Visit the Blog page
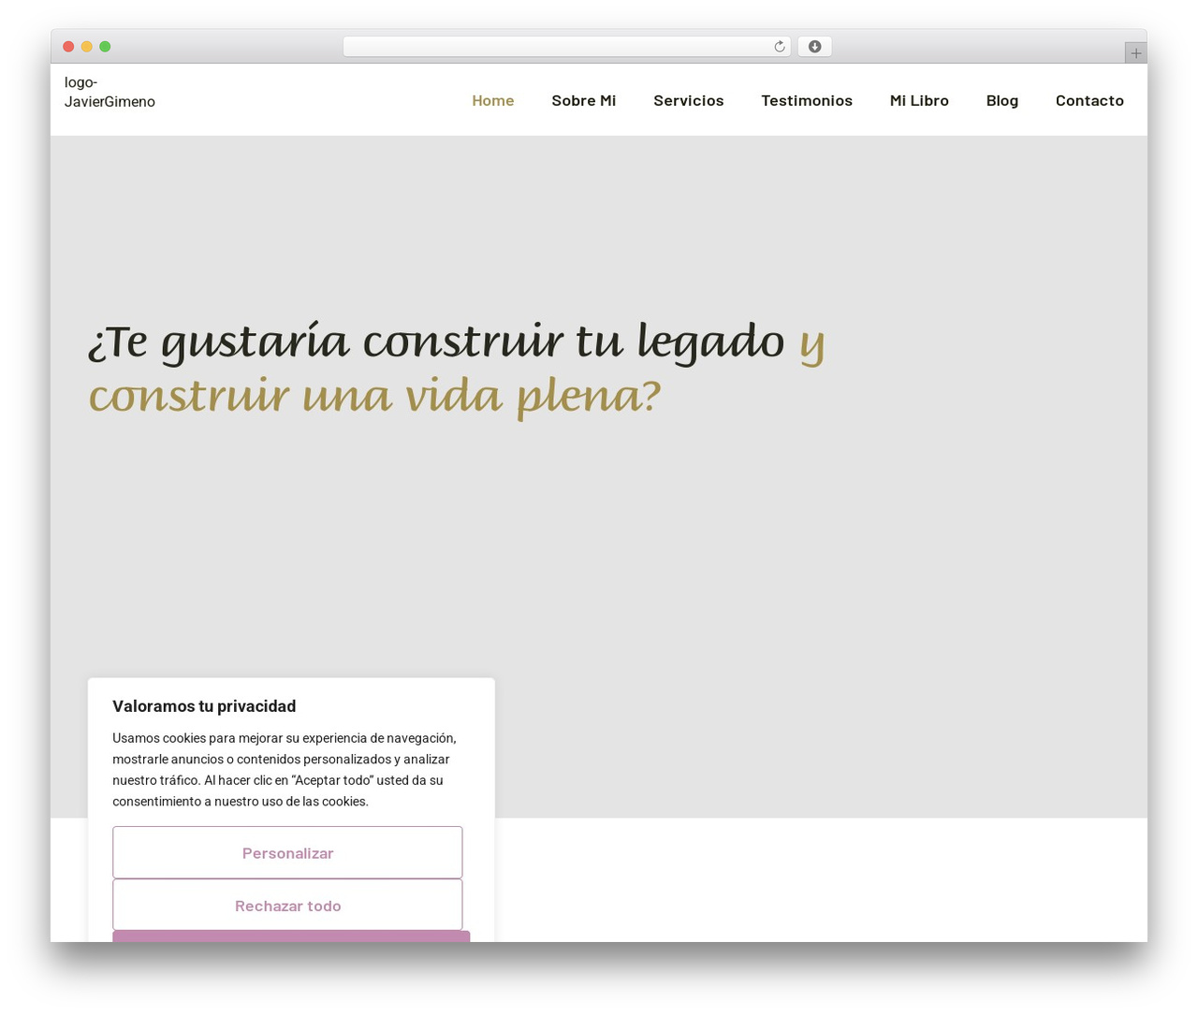 pos(1002,100)
